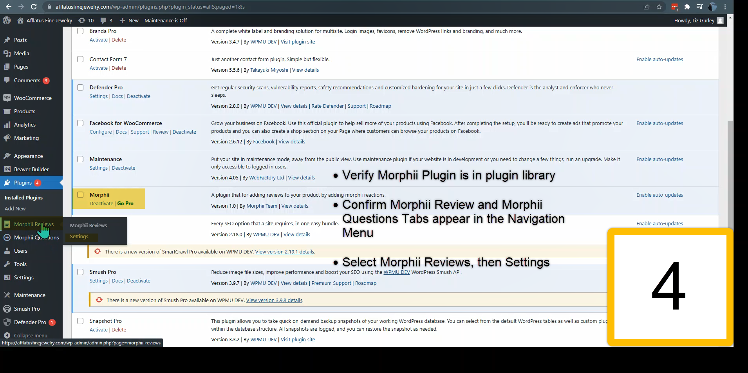This screenshot has height=373, width=748.
Task: Click the address bar URL
Action: coord(150,7)
